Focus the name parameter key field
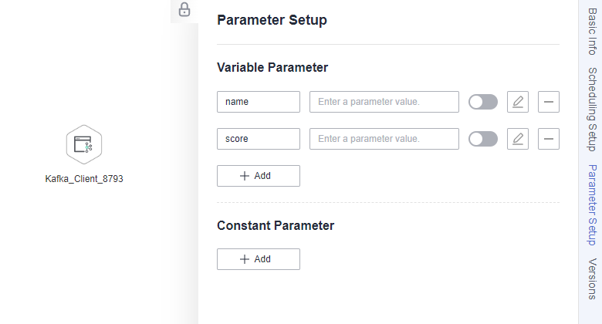The height and width of the screenshot is (324, 602). [259, 102]
